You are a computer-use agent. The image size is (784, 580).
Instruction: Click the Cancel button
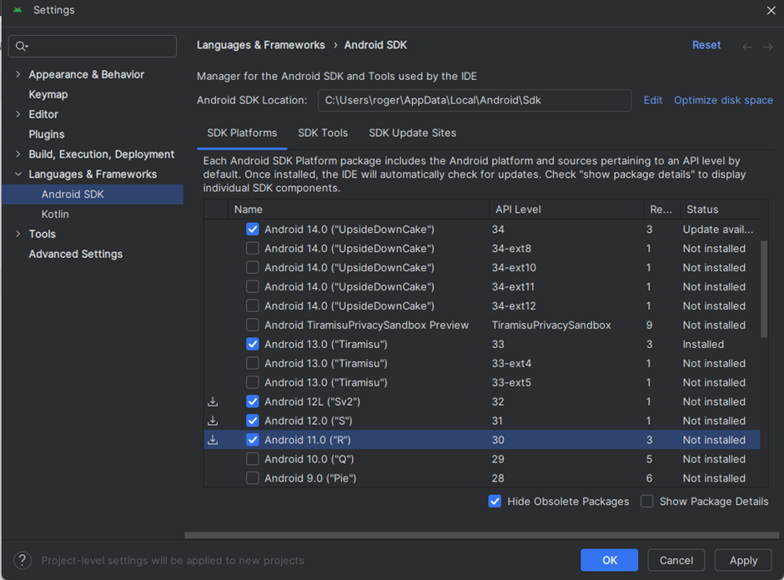pos(676,560)
